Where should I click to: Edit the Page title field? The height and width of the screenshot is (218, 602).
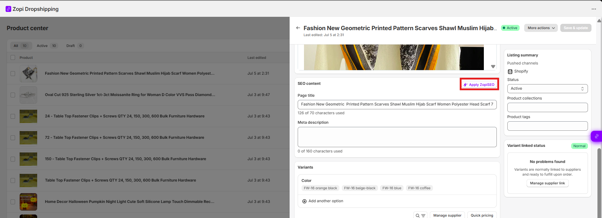coord(397,104)
